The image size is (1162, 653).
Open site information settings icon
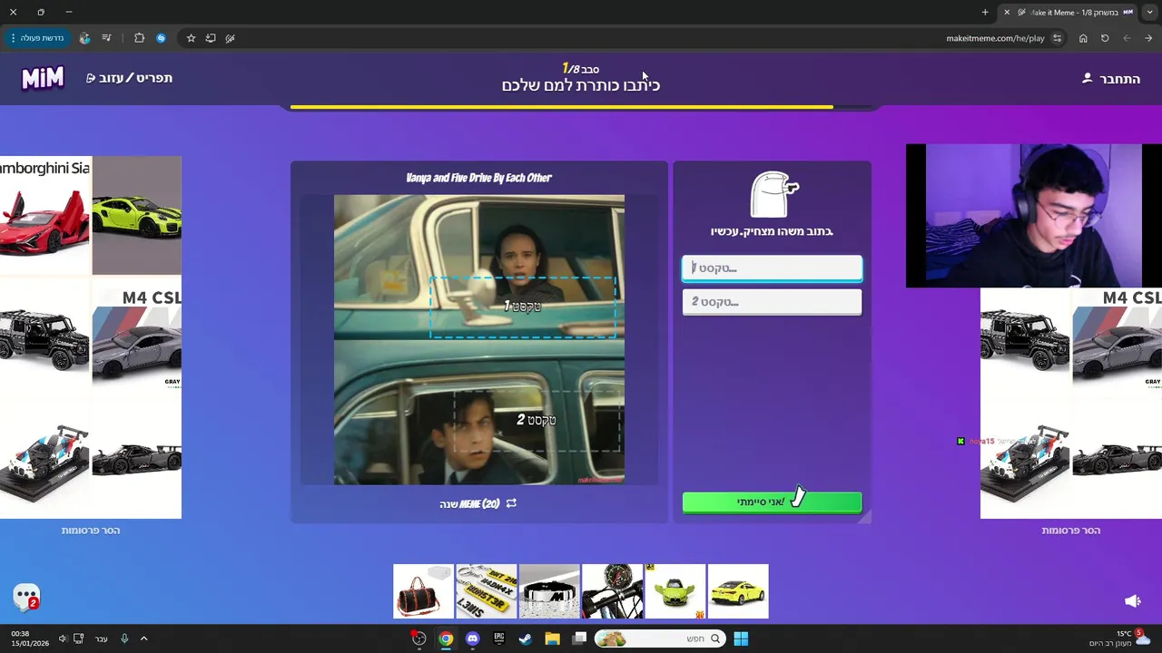1057,38
